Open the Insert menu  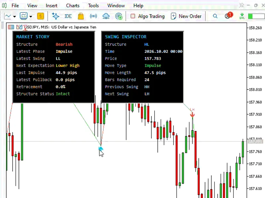pos(52,6)
